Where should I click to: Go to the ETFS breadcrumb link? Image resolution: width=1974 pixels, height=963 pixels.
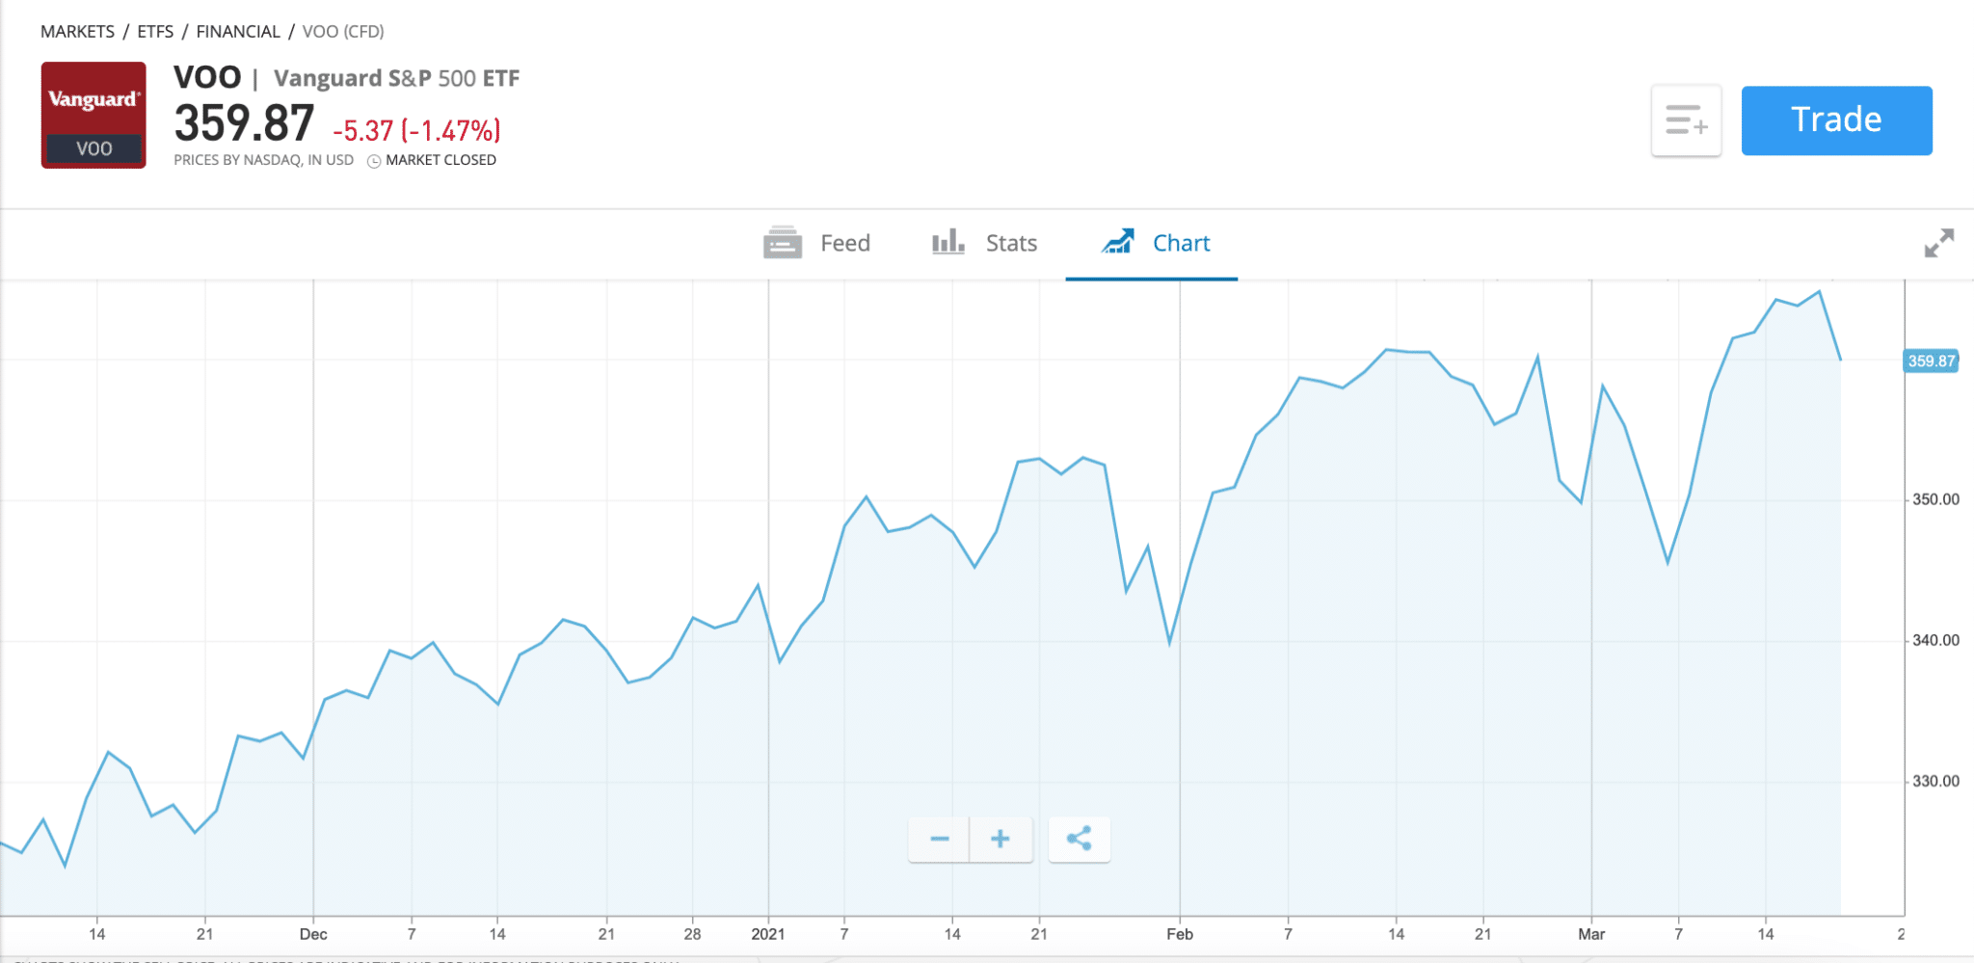point(155,32)
